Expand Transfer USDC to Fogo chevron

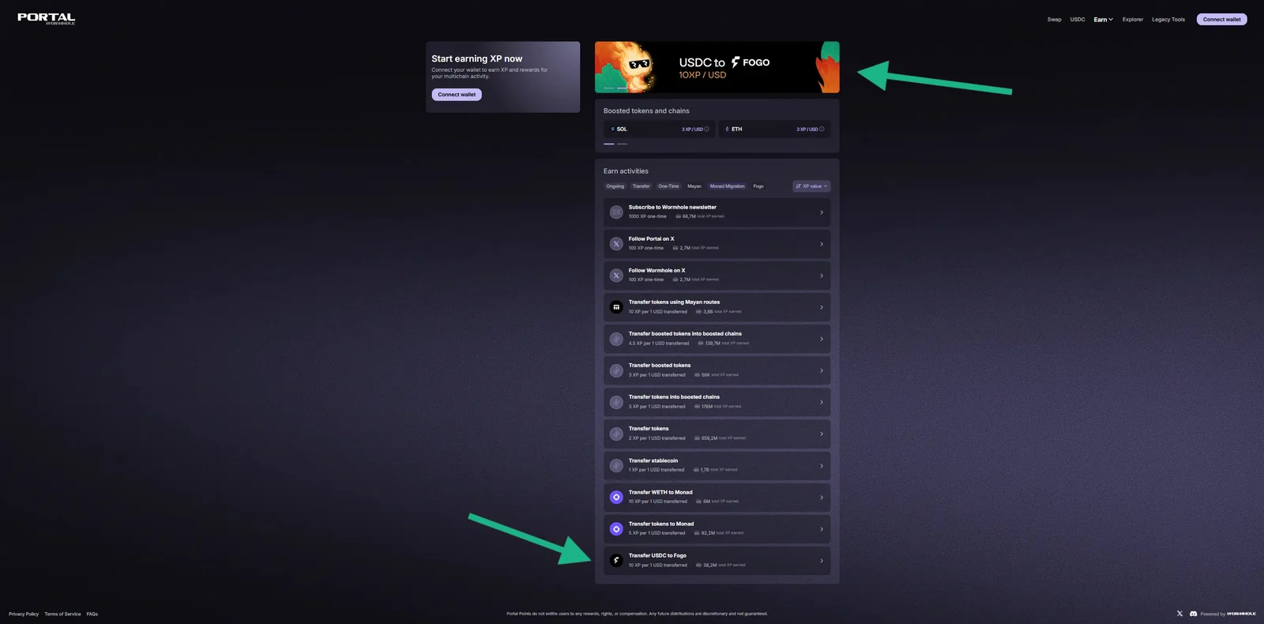(822, 561)
